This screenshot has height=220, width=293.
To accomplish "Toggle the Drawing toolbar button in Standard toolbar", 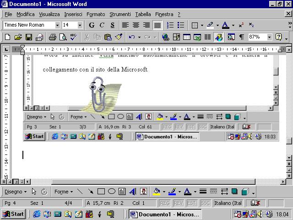I will tap(219, 37).
